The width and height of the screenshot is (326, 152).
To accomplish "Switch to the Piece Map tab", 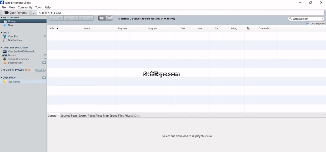I will point(102,116).
